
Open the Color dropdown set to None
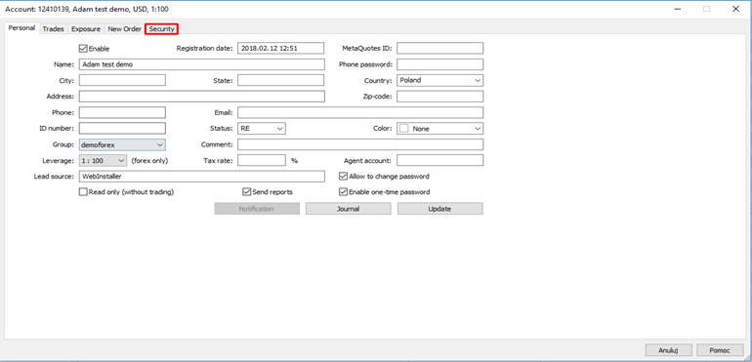(x=439, y=129)
